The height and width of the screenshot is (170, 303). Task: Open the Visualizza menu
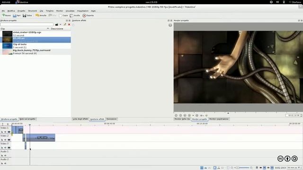coord(70,11)
